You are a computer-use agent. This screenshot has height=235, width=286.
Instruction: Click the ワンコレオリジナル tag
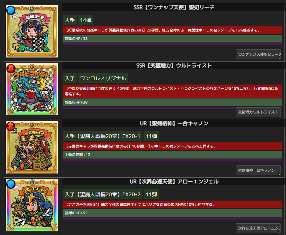tap(103, 78)
